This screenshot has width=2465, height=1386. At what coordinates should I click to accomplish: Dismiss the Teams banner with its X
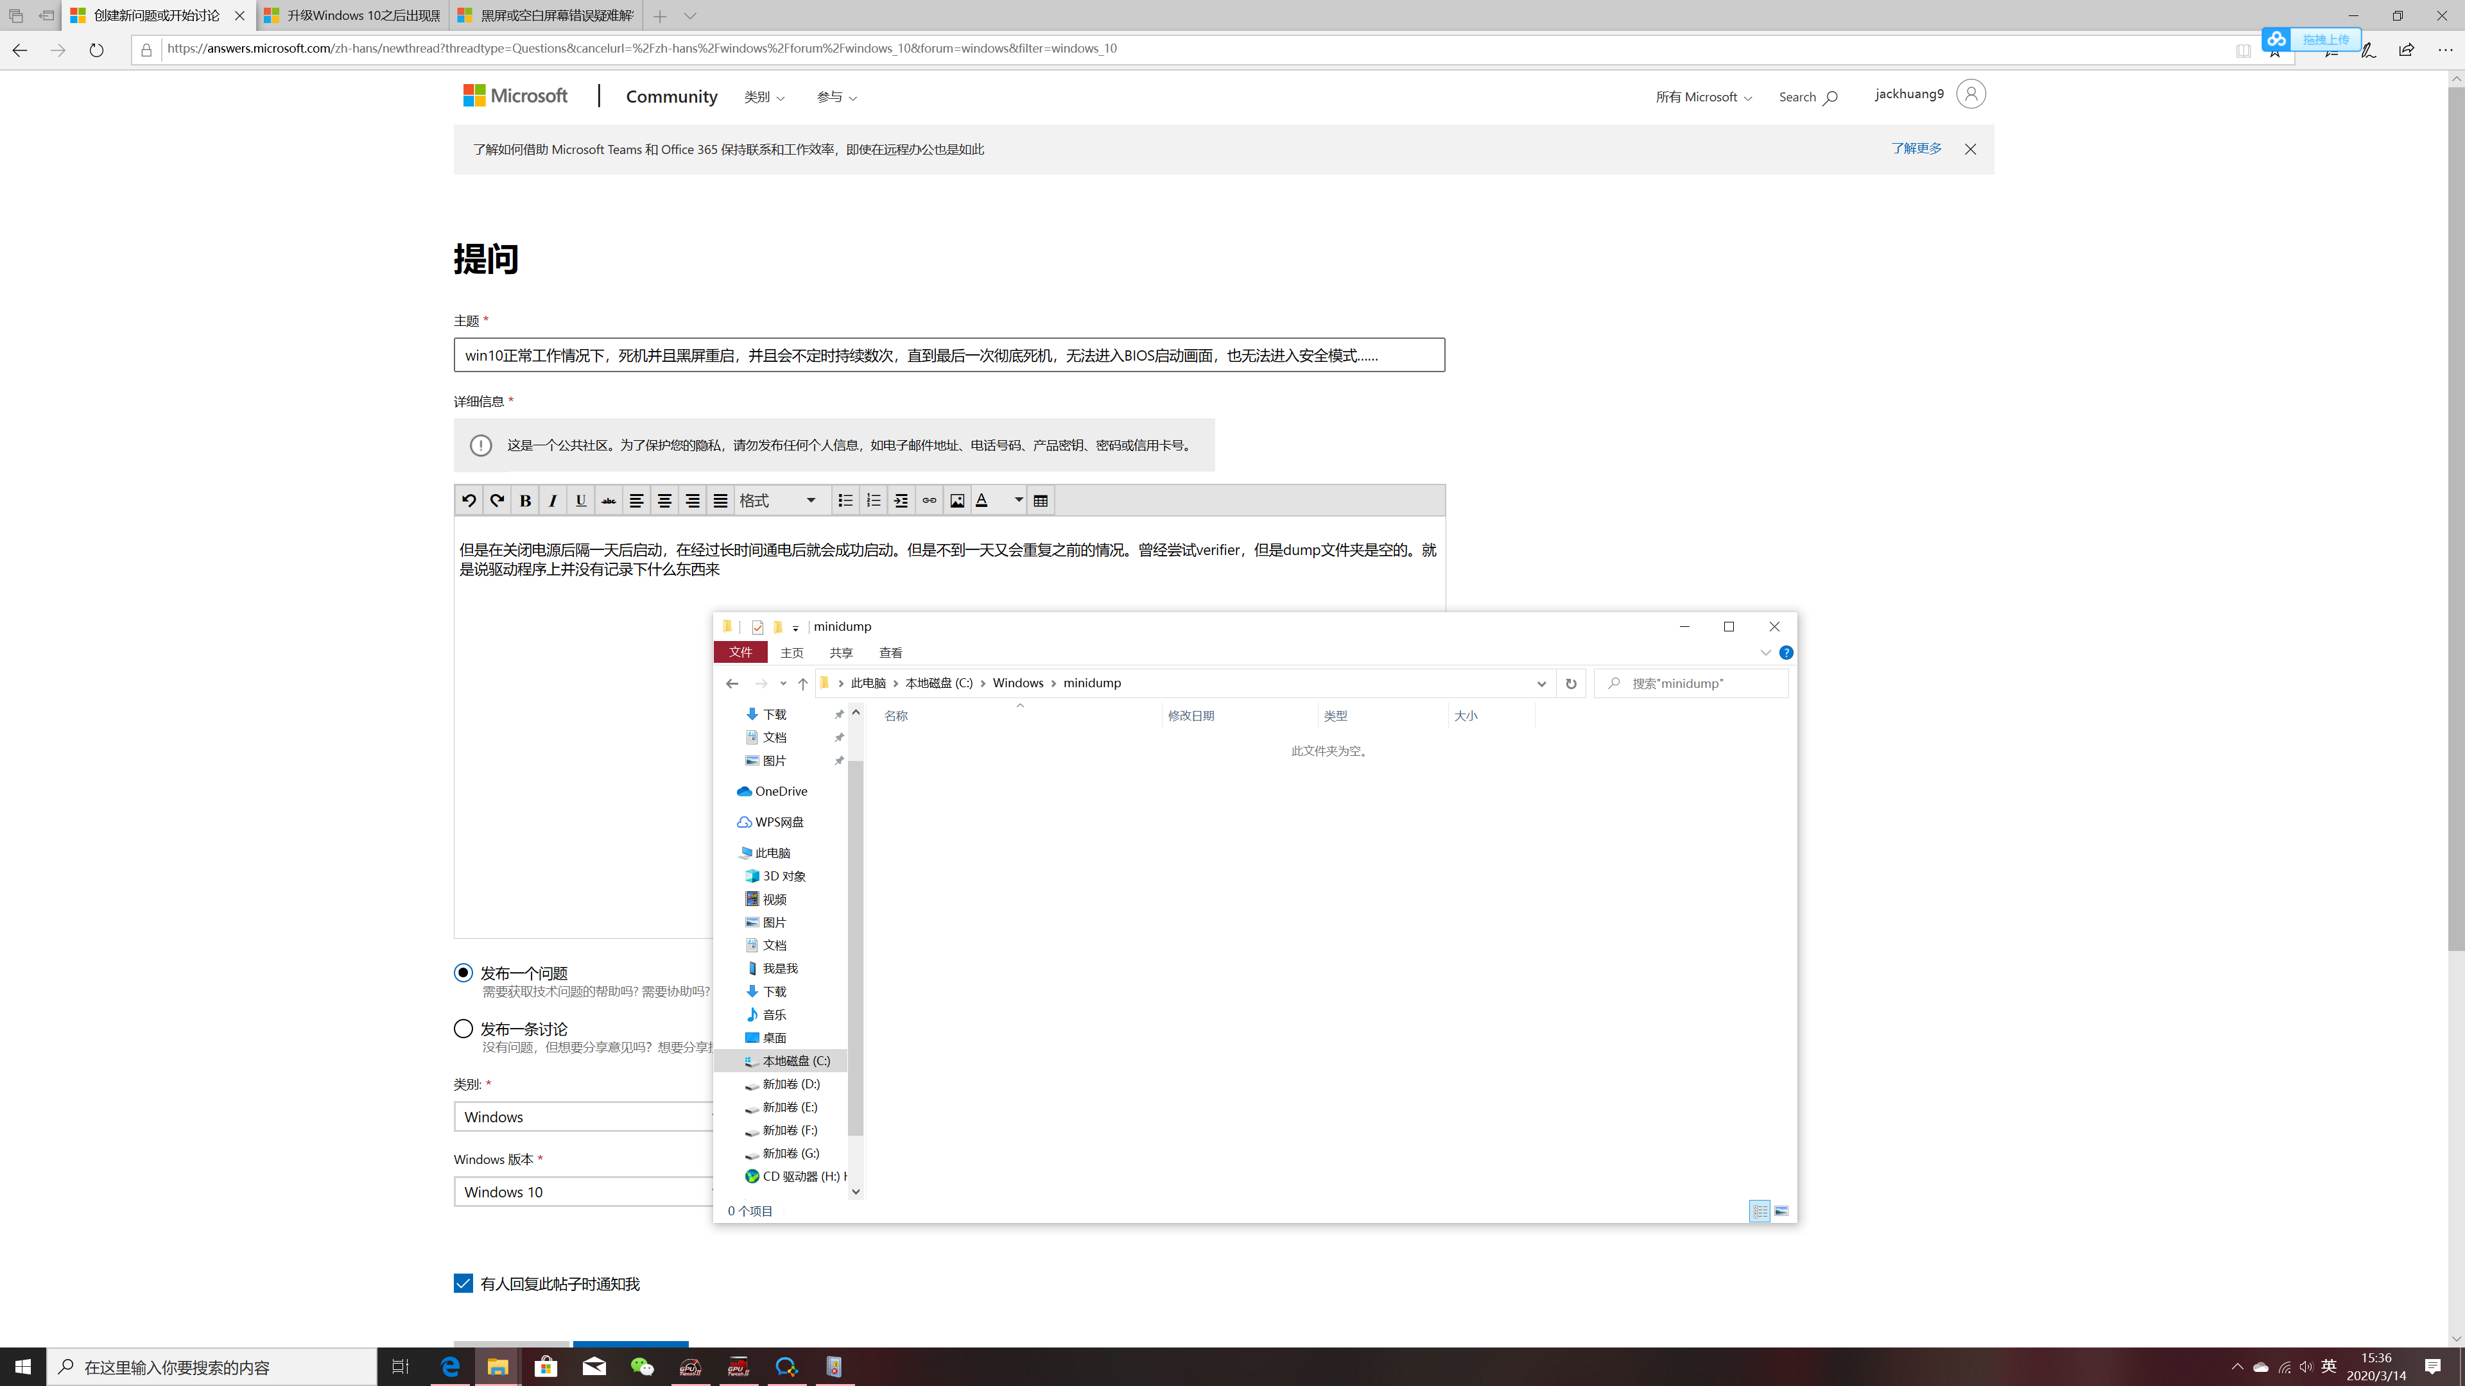[1970, 150]
